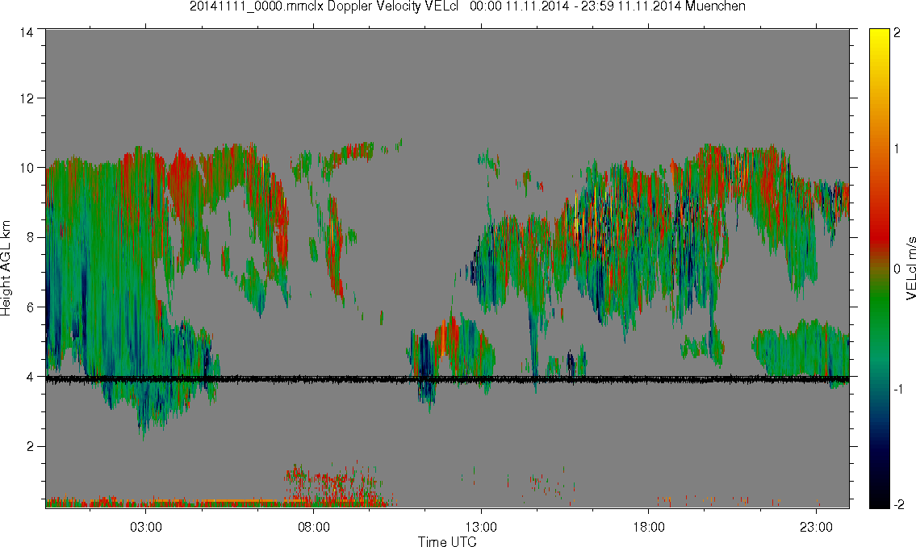Click the 10 km height tick label

27,168
